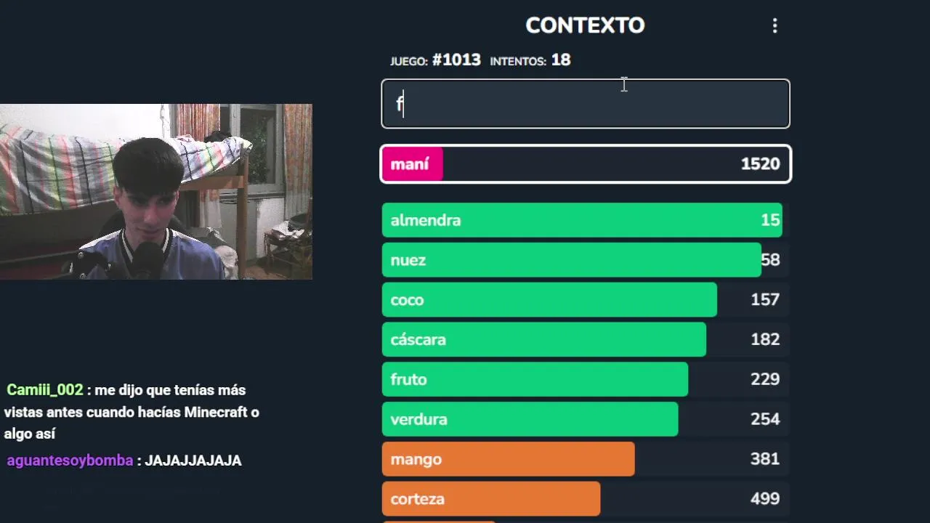Click the attempts counter showing 18
The height and width of the screenshot is (523, 930).
560,60
